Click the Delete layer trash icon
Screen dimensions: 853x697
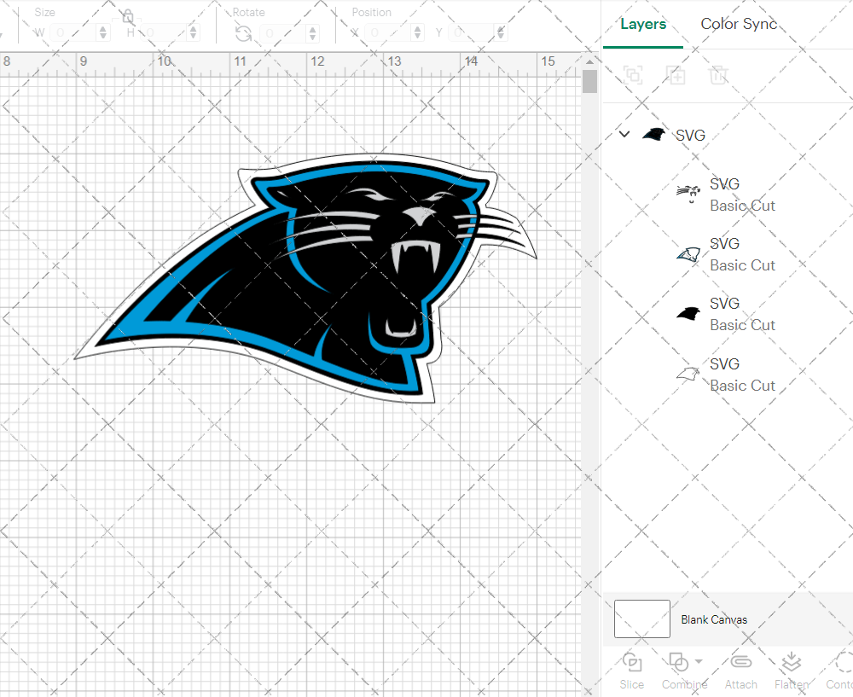[718, 74]
